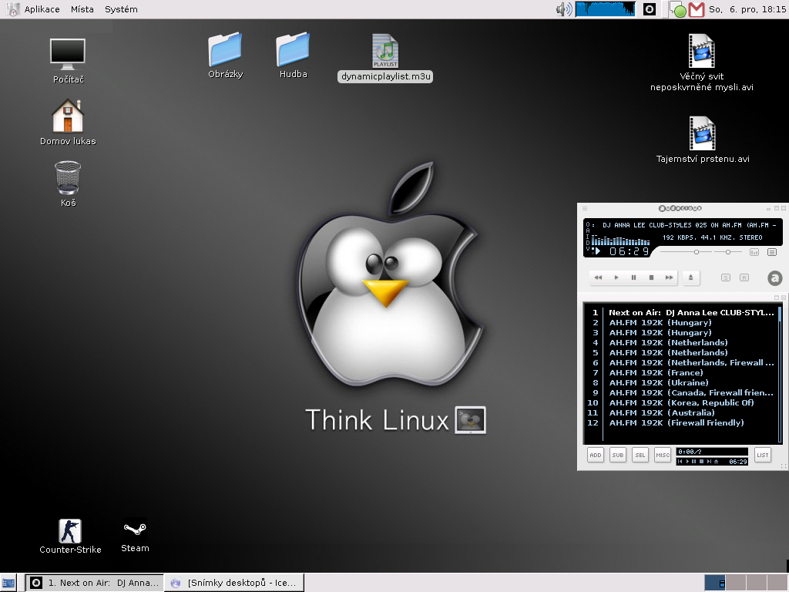Open the Audacious main menu hamburger icon
Image resolution: width=789 pixels, height=592 pixels.
click(585, 208)
